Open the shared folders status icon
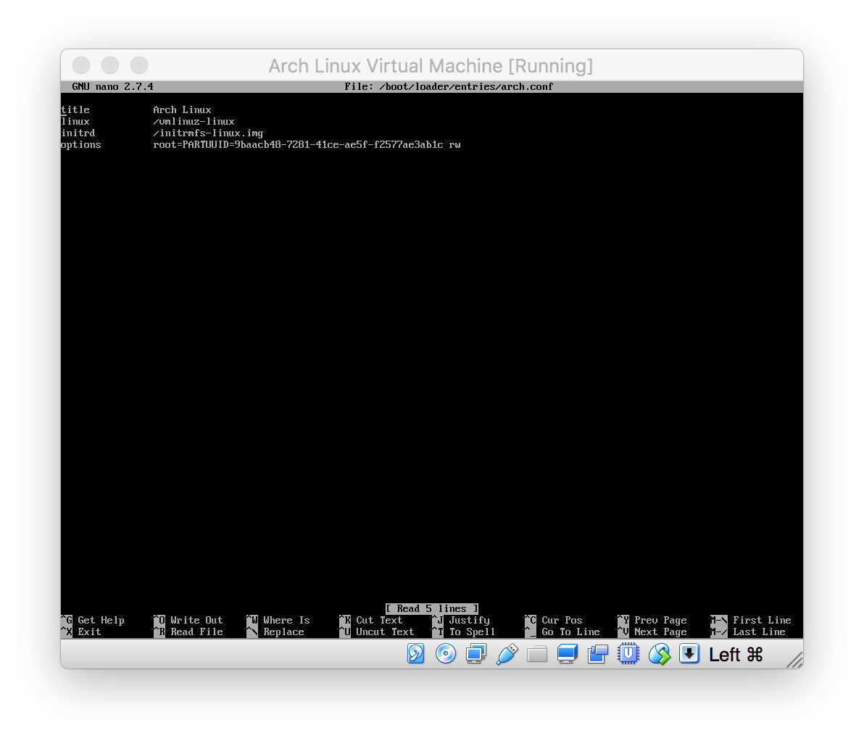 click(537, 655)
